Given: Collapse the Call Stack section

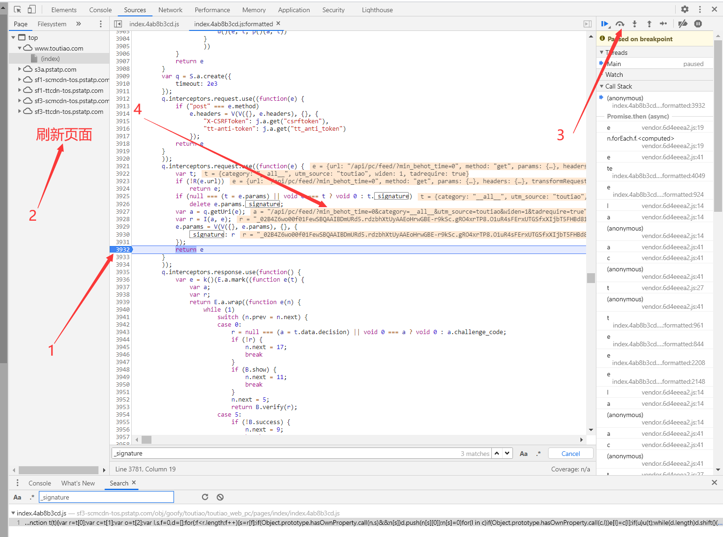Looking at the screenshot, I should tap(602, 86).
